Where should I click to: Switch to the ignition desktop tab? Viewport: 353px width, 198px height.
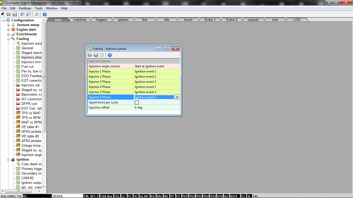pyautogui.click(x=123, y=20)
